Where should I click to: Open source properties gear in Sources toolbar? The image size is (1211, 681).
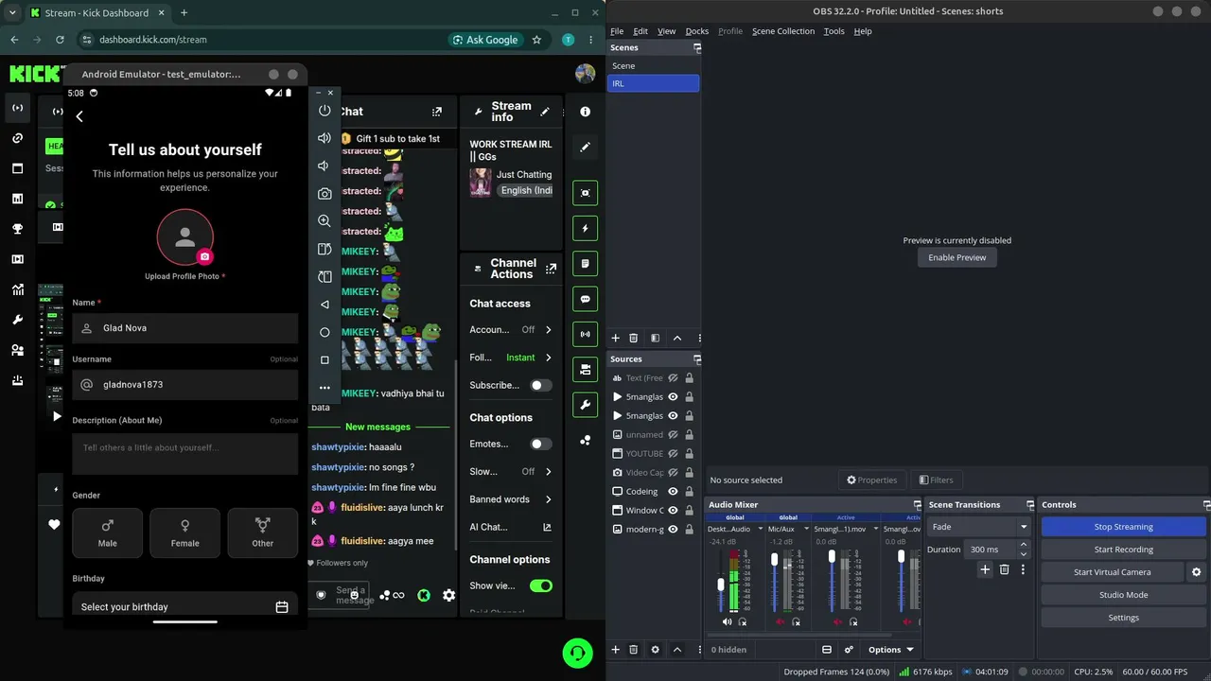(655, 650)
